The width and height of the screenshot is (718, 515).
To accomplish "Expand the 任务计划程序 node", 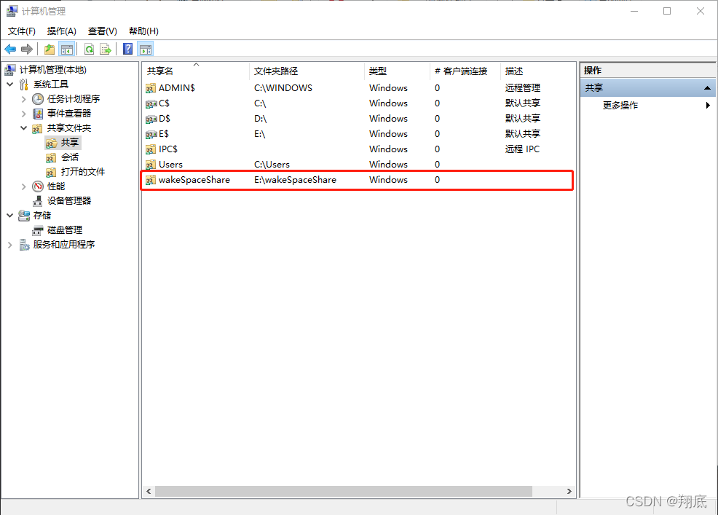I will pyautogui.click(x=24, y=99).
